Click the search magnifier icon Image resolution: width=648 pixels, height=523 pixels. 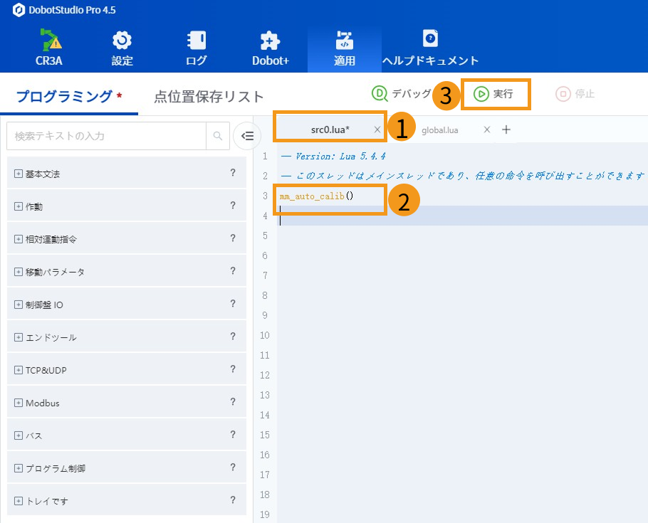[216, 135]
